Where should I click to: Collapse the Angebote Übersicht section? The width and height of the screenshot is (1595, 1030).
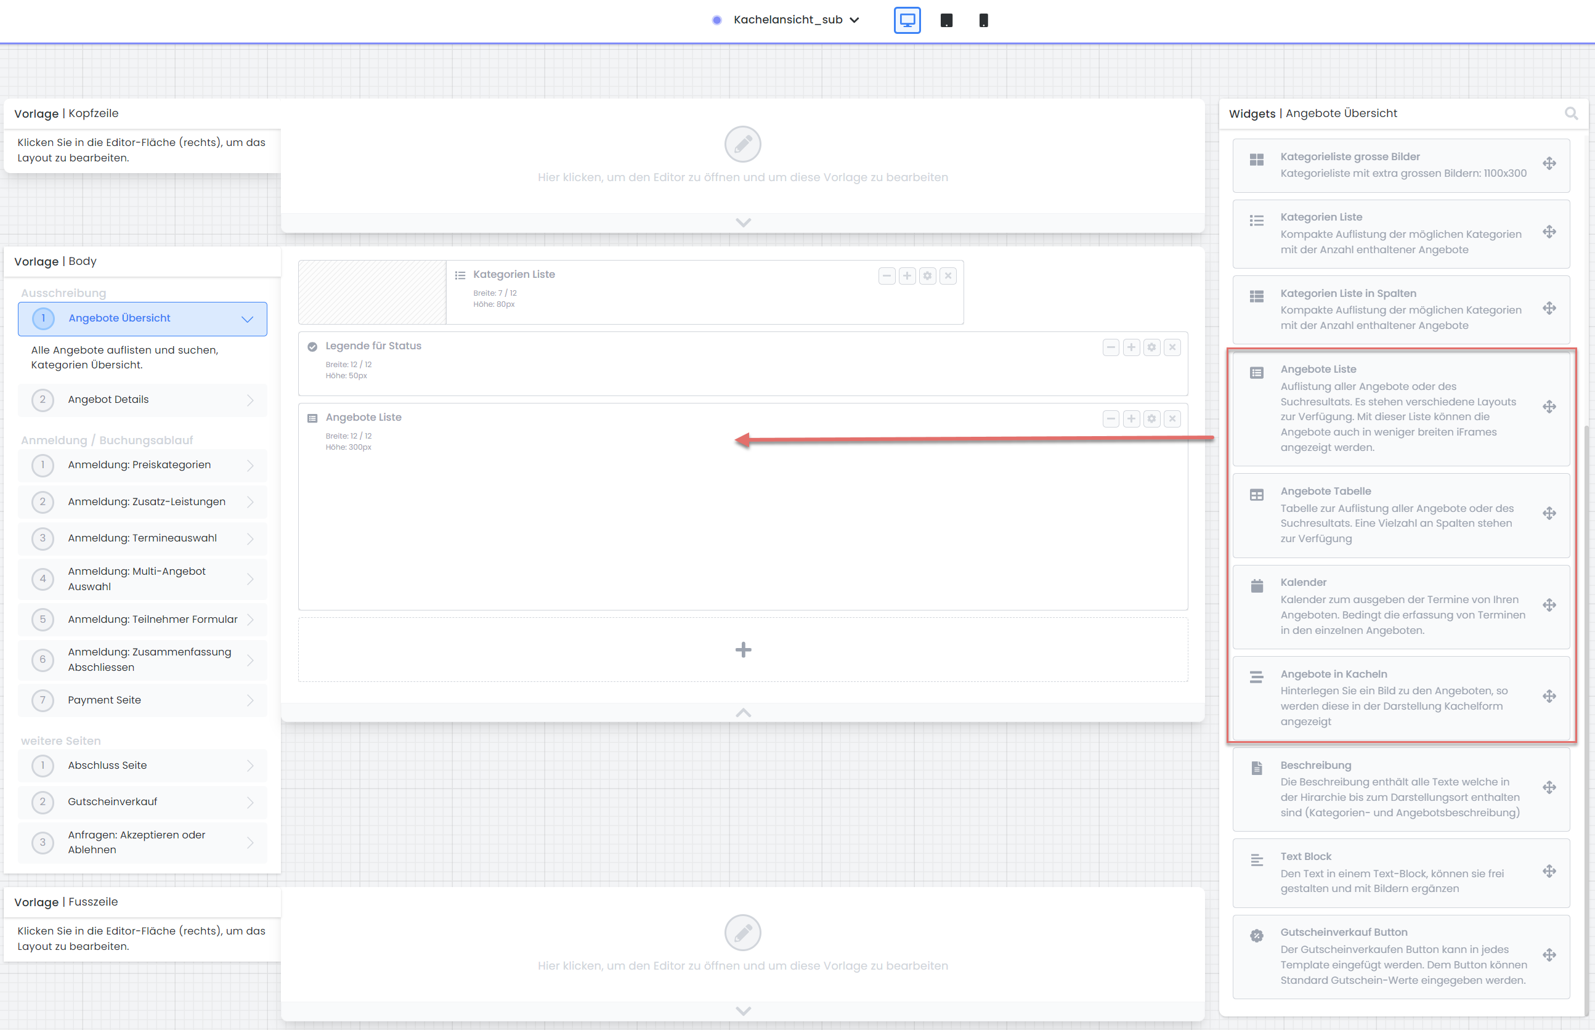[x=248, y=319]
